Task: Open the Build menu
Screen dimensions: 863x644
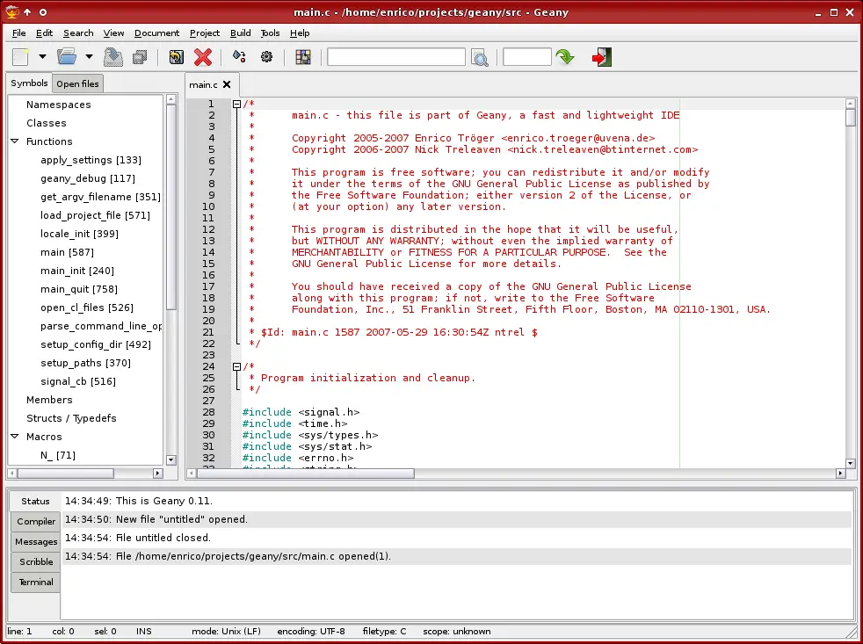Action: [240, 33]
